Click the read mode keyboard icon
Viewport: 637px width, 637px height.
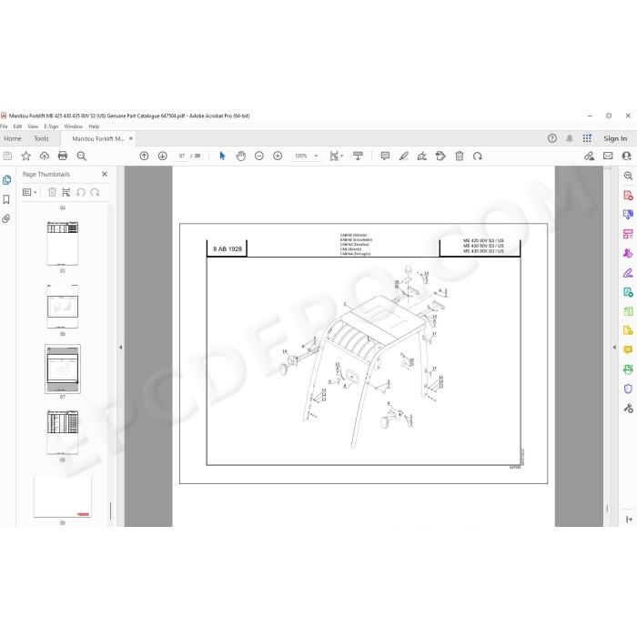358,156
